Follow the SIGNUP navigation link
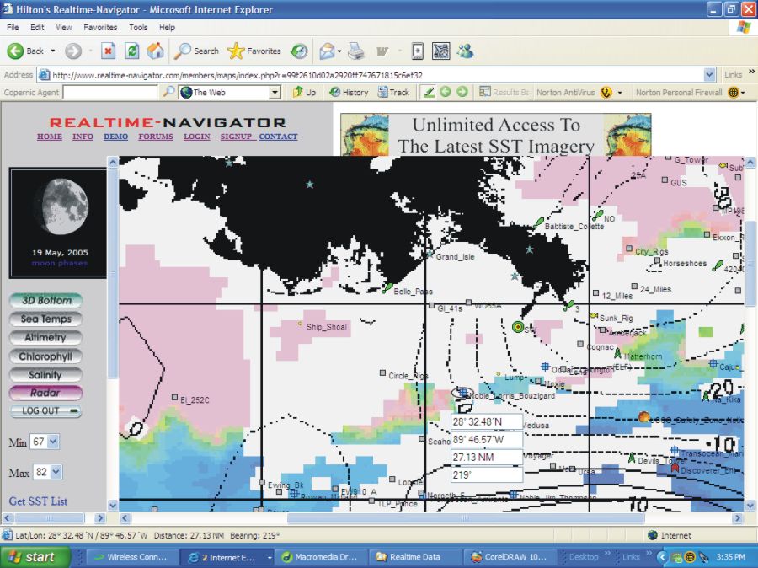Viewport: 758px width, 568px height. pyautogui.click(x=236, y=137)
